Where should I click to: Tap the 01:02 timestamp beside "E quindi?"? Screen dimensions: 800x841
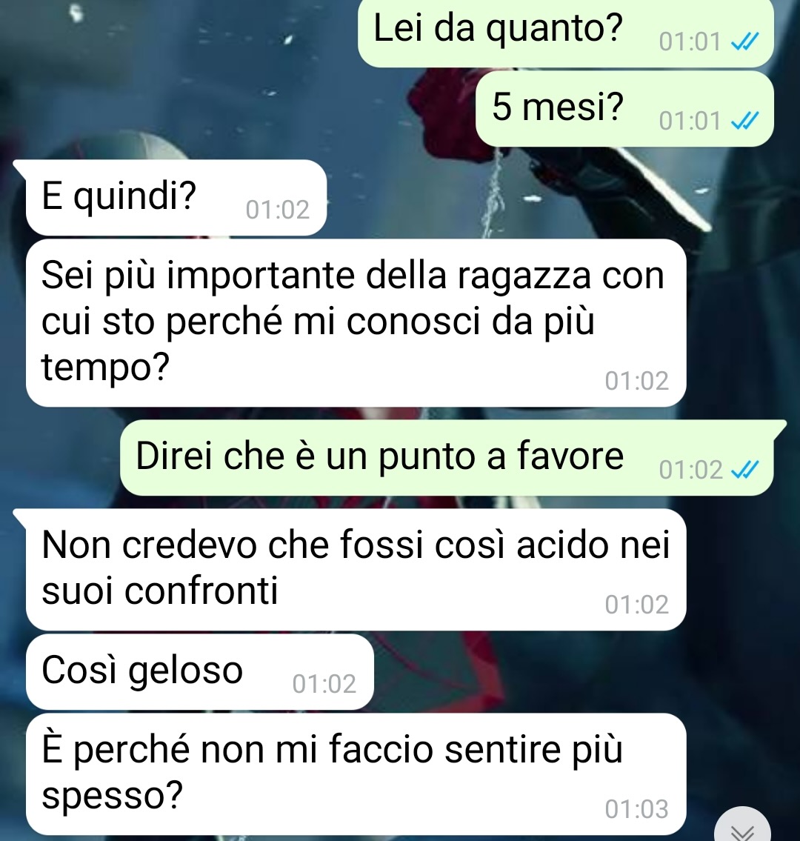tap(277, 210)
